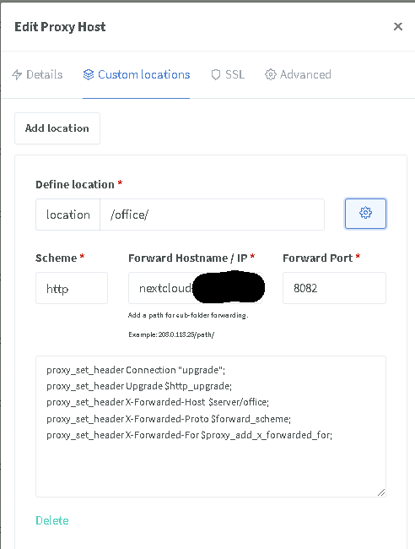This screenshot has width=415, height=549.
Task: Close the Edit Proxy Host dialog
Action: (398, 27)
